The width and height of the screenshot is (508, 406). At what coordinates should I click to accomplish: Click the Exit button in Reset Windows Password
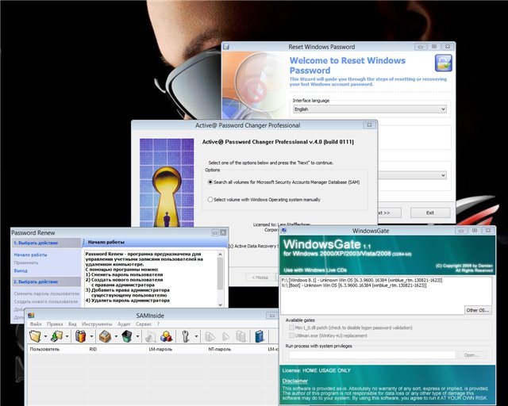[x=429, y=213]
